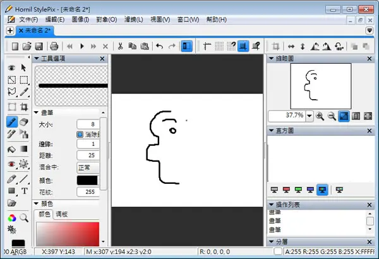Click the Undo arrow in the toolbar
The image size is (379, 259).
[160, 46]
